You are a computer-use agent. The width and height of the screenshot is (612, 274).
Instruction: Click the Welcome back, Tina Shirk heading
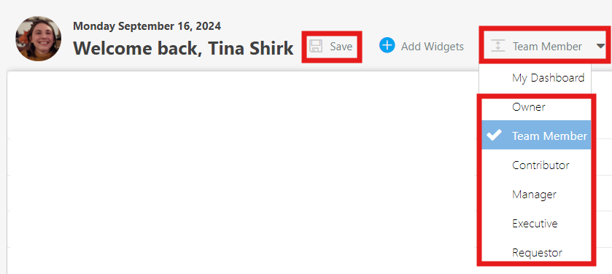click(183, 48)
